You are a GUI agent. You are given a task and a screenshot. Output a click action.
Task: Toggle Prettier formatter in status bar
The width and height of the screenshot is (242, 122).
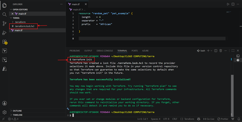(x=223, y=119)
